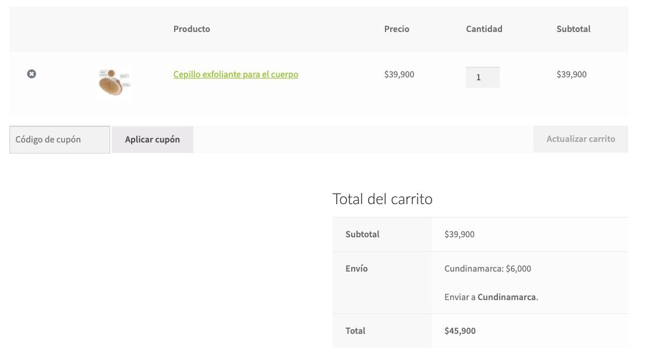Viewport: 647px width, 360px height.
Task: Focus the Código de cupón field
Action: click(59, 140)
